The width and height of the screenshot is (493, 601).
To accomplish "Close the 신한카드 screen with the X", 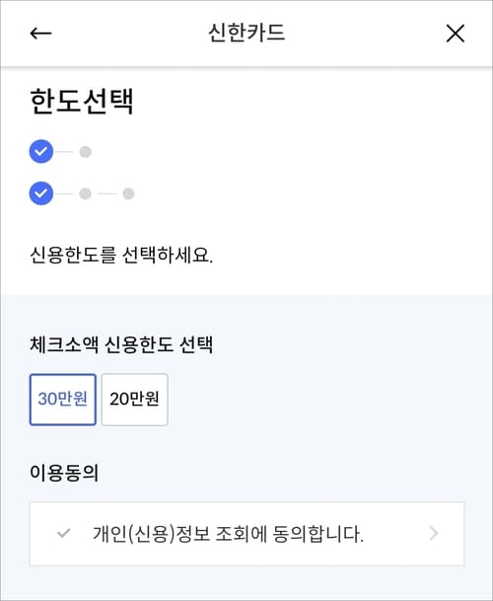I will (456, 34).
